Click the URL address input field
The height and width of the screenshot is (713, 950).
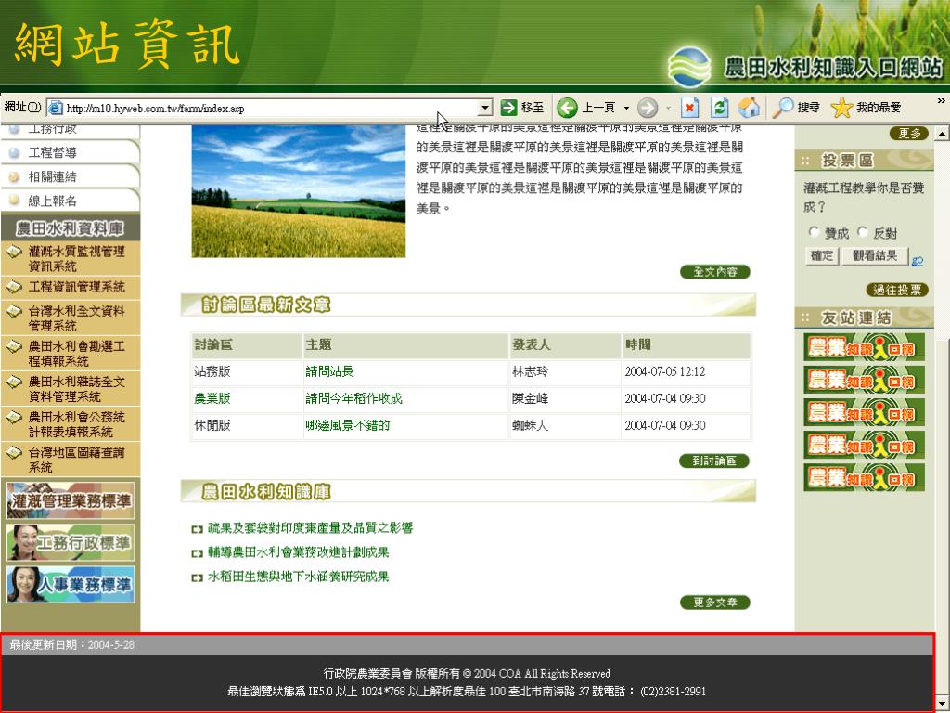point(272,109)
